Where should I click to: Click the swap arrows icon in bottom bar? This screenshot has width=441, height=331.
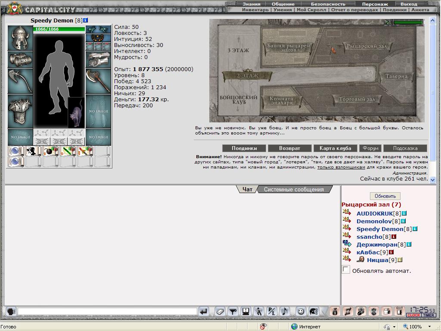pos(348,311)
